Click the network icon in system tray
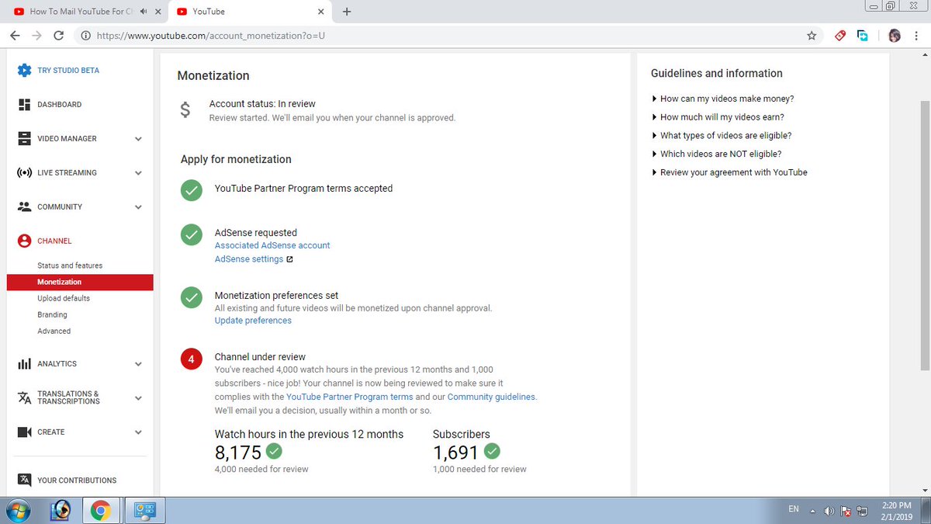The image size is (931, 524). pyautogui.click(x=861, y=511)
